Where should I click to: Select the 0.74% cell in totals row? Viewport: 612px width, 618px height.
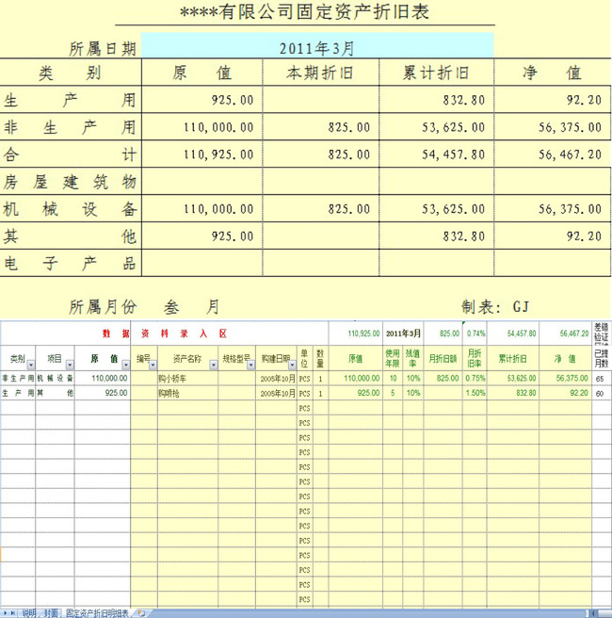(x=475, y=333)
